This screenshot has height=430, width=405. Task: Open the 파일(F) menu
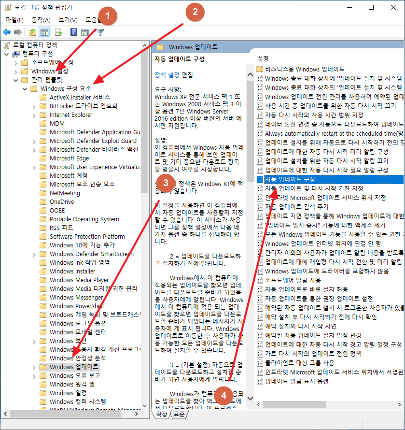[x=14, y=20]
